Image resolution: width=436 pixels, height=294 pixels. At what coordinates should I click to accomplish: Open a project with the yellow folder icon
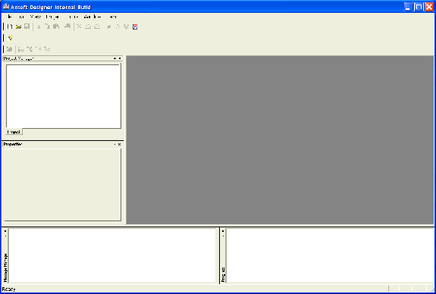click(x=18, y=27)
